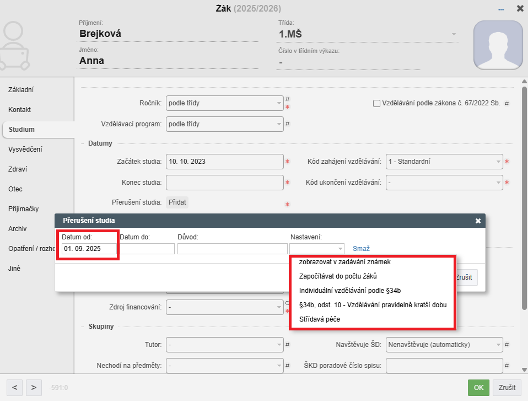The width and height of the screenshot is (528, 401).
Task: Close the Přerušení studia dialog
Action: click(x=478, y=221)
